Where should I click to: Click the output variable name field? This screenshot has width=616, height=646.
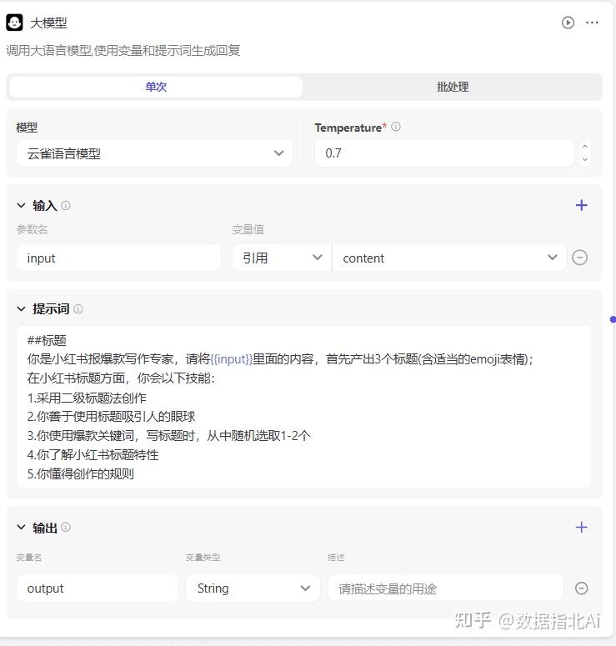98,588
